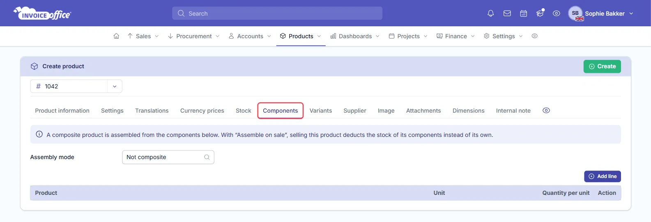Click the Assembly mode label

52,157
